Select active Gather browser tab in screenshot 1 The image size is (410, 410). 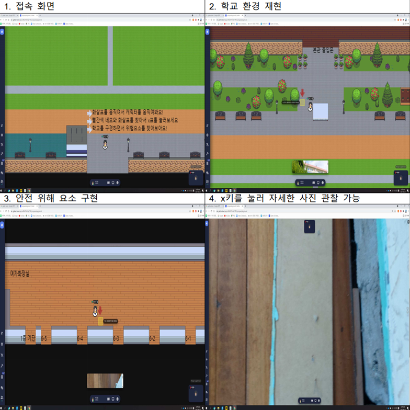[x=28, y=16]
